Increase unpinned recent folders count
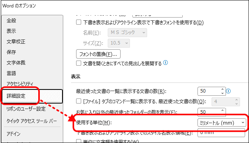This screenshot has height=143, width=249. (x=222, y=110)
